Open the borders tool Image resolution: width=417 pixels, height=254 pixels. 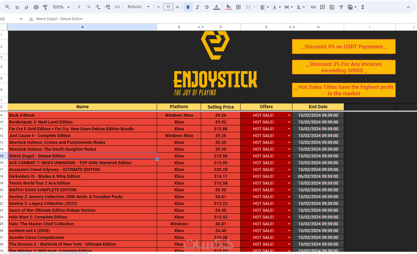(x=239, y=7)
